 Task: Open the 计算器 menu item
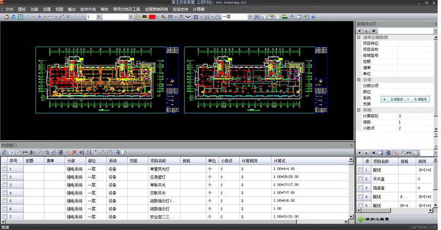coord(198,9)
